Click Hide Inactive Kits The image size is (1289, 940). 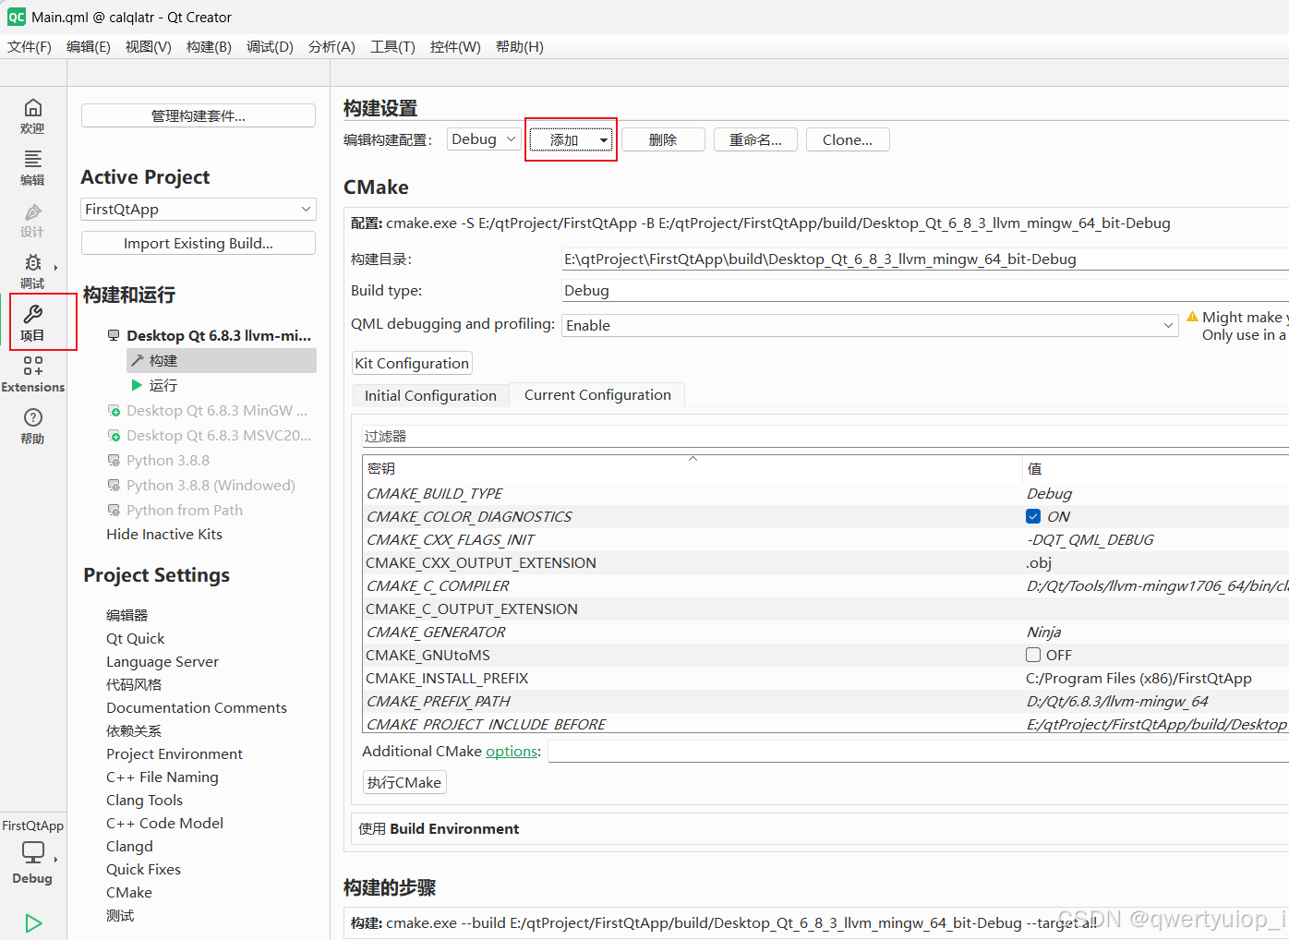tap(164, 534)
